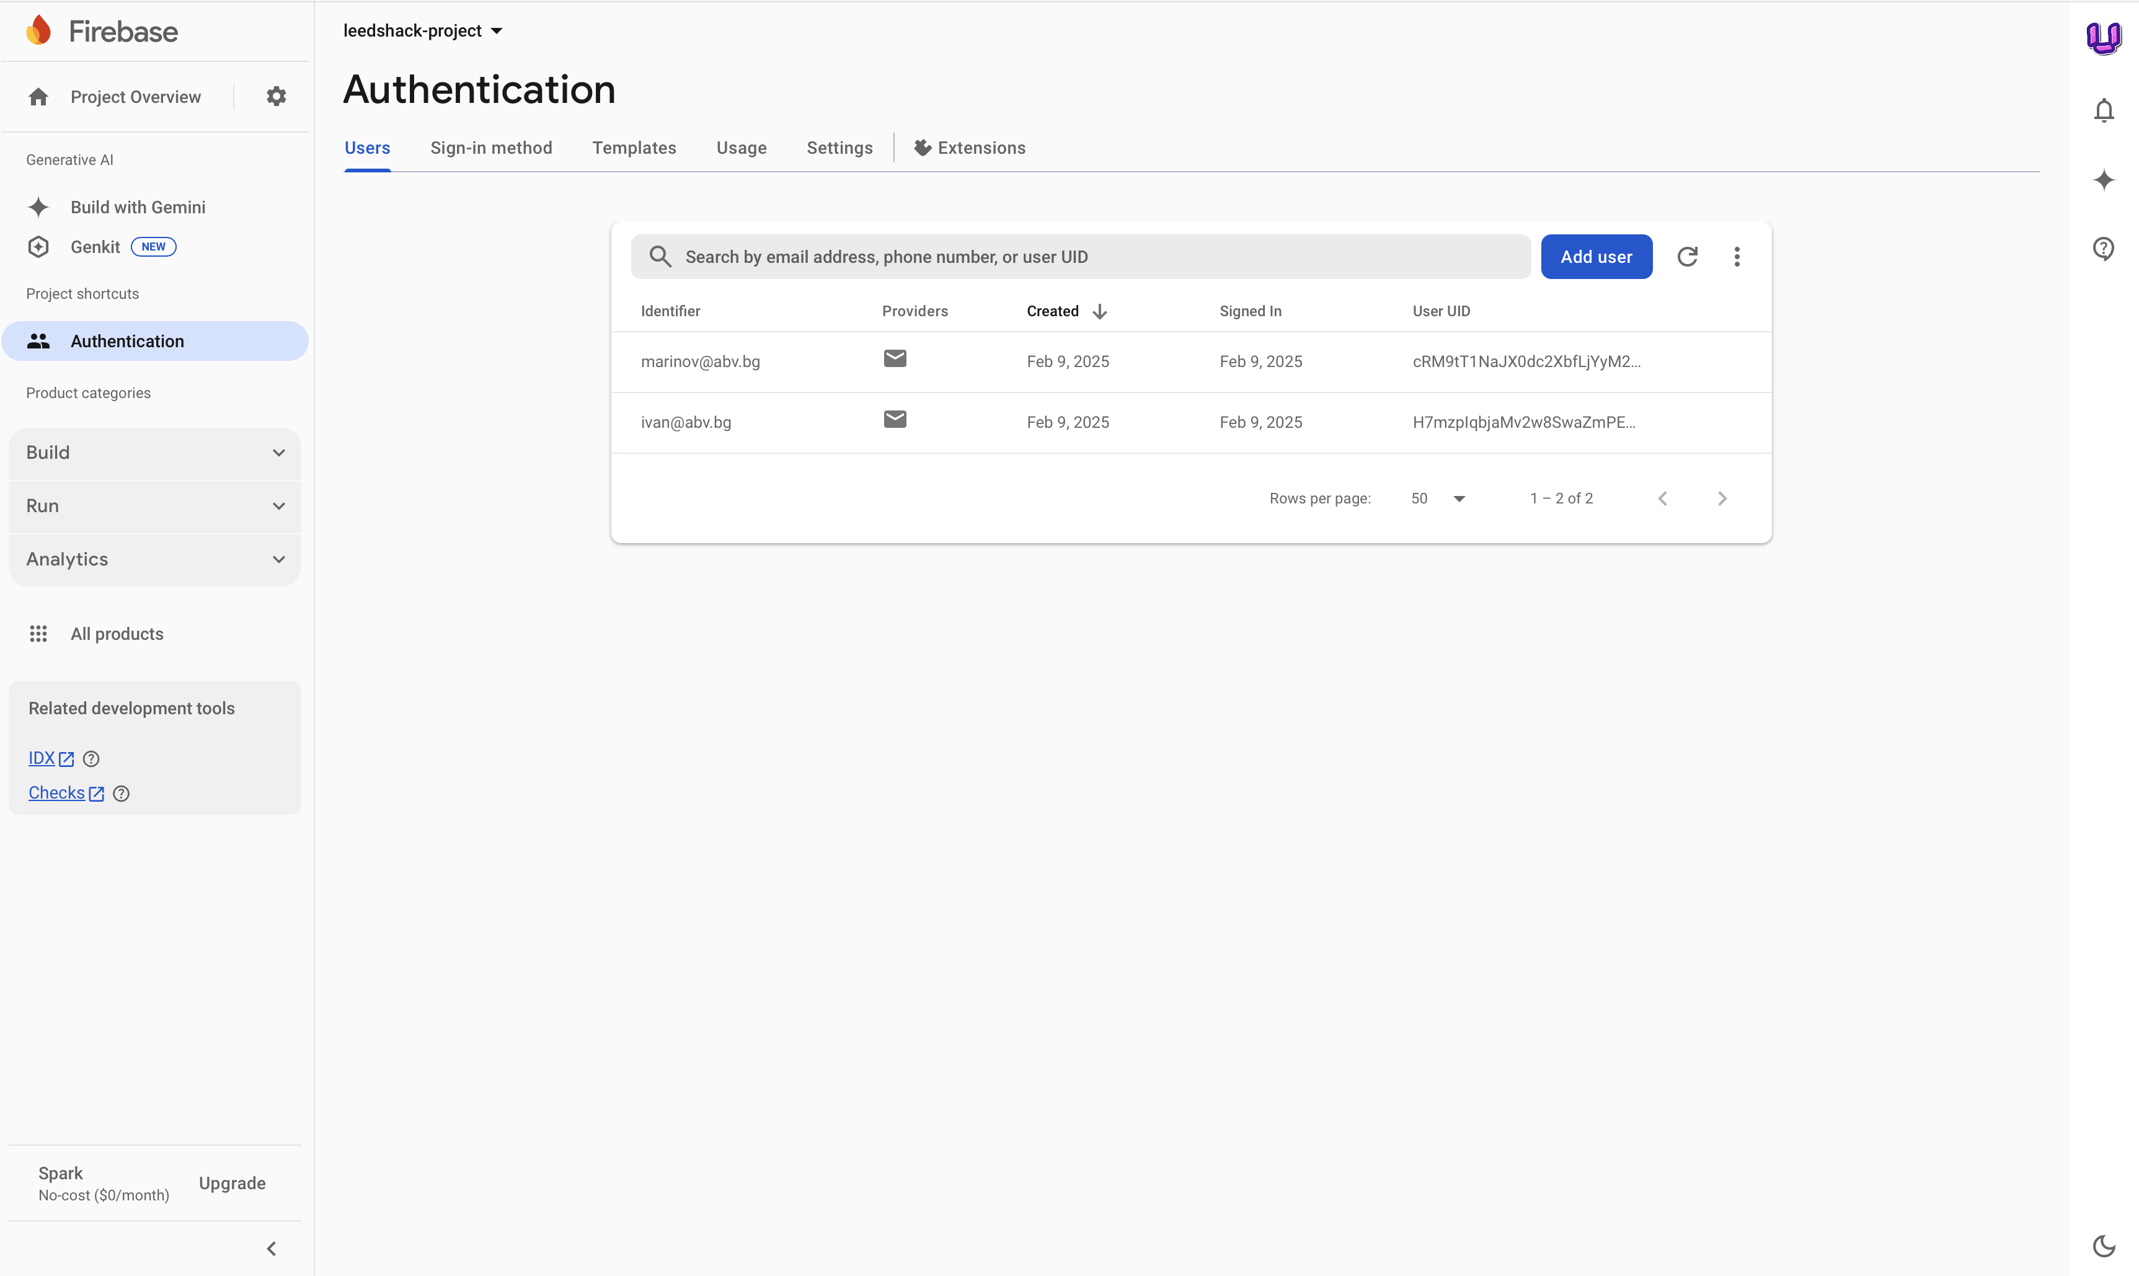
Task: Collapse the sidebar navigation
Action: 272,1247
